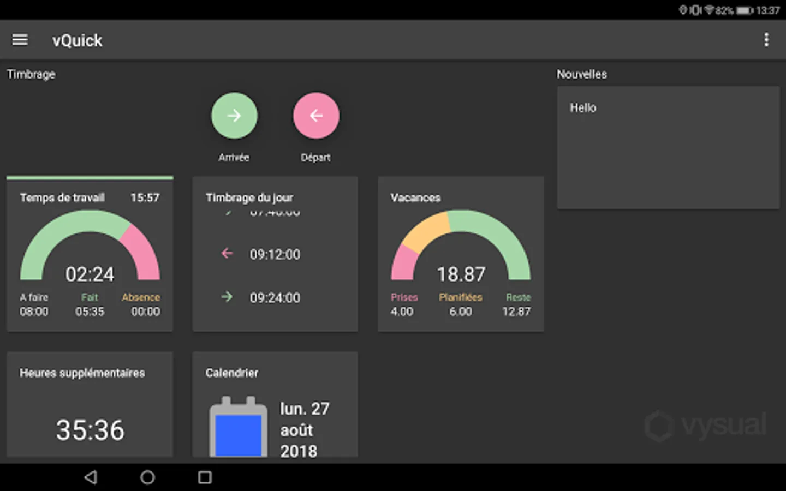Click the green arrow beside 09:24:00
The width and height of the screenshot is (786, 491).
click(x=227, y=297)
